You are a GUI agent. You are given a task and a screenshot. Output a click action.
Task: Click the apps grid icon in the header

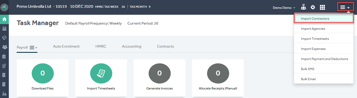point(322,7)
